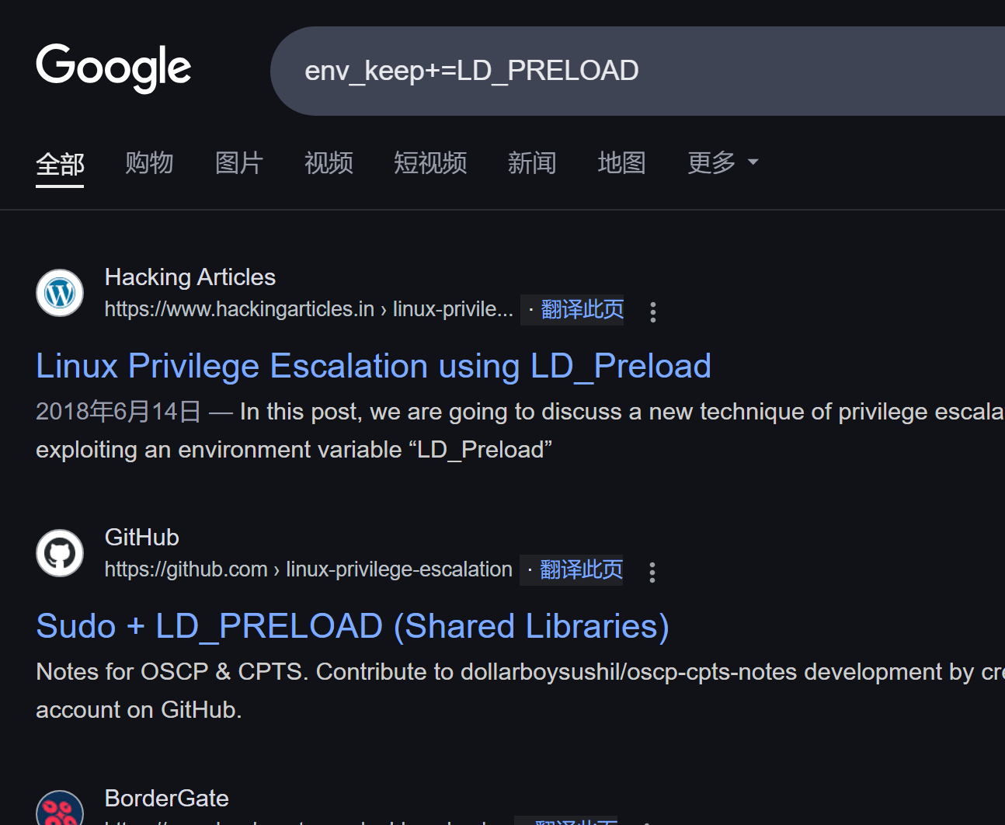Click the BorderGate site favicon
The height and width of the screenshot is (825, 1005).
click(60, 809)
